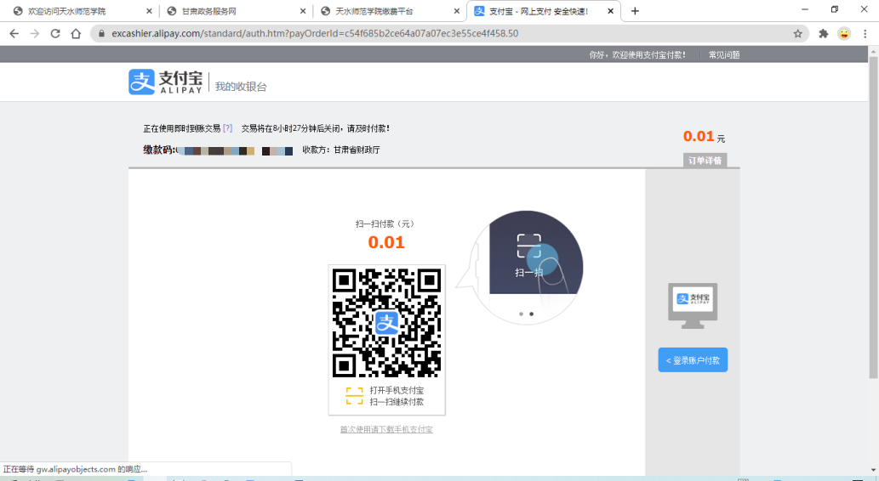Open 常见问题 link in top bar
Screen dimensions: 879x481
pyautogui.click(x=724, y=54)
